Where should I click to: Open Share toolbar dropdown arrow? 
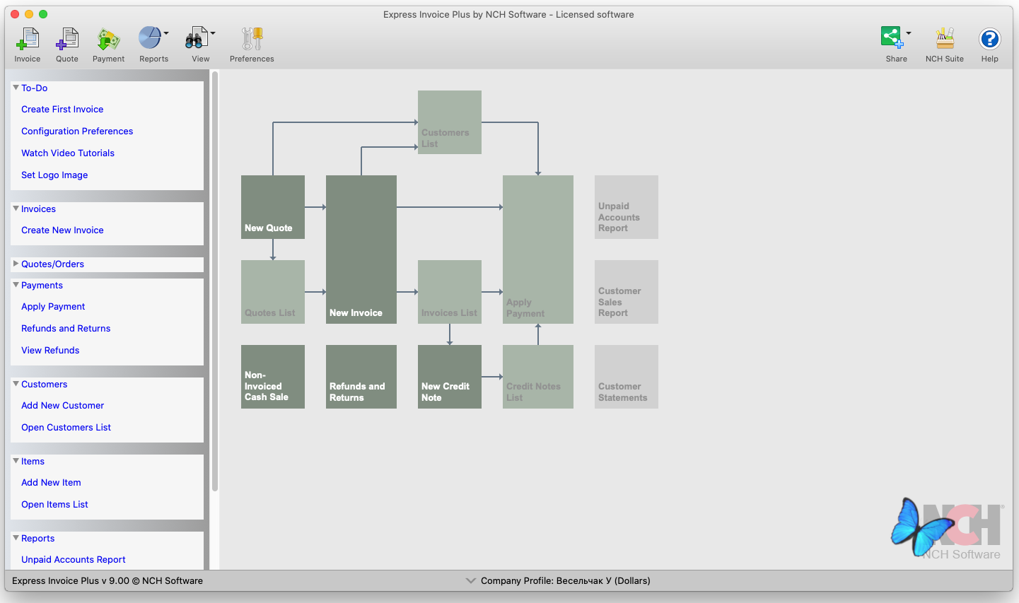(909, 33)
